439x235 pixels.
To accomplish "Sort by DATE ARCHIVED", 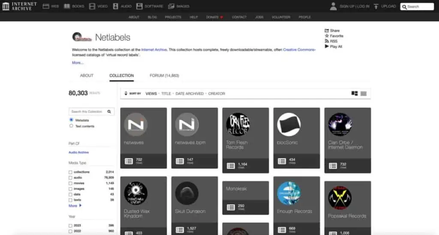I will (189, 94).
